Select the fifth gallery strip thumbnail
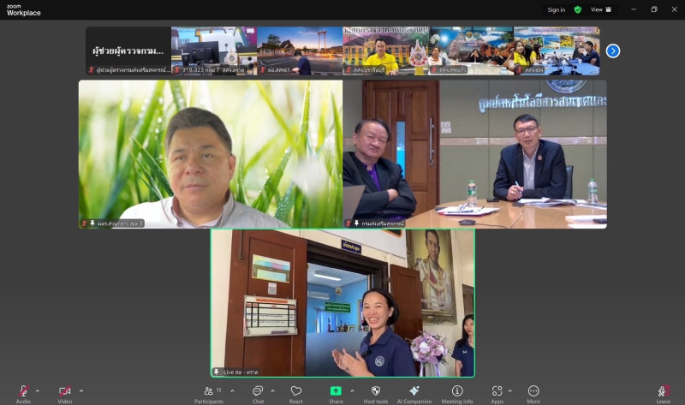The width and height of the screenshot is (685, 405). (x=471, y=51)
